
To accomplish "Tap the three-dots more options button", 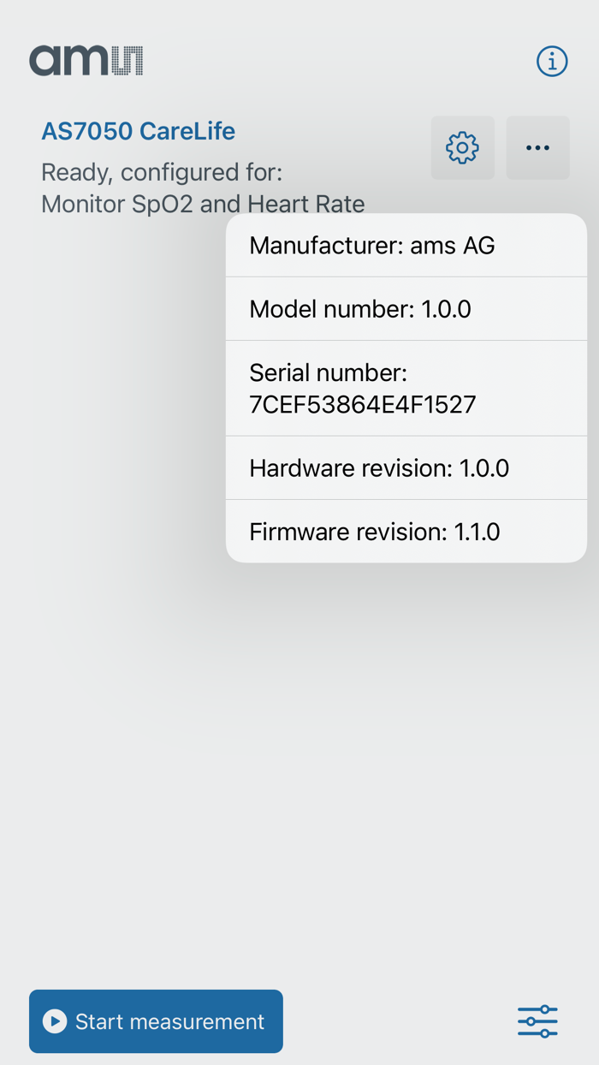I will pos(537,147).
